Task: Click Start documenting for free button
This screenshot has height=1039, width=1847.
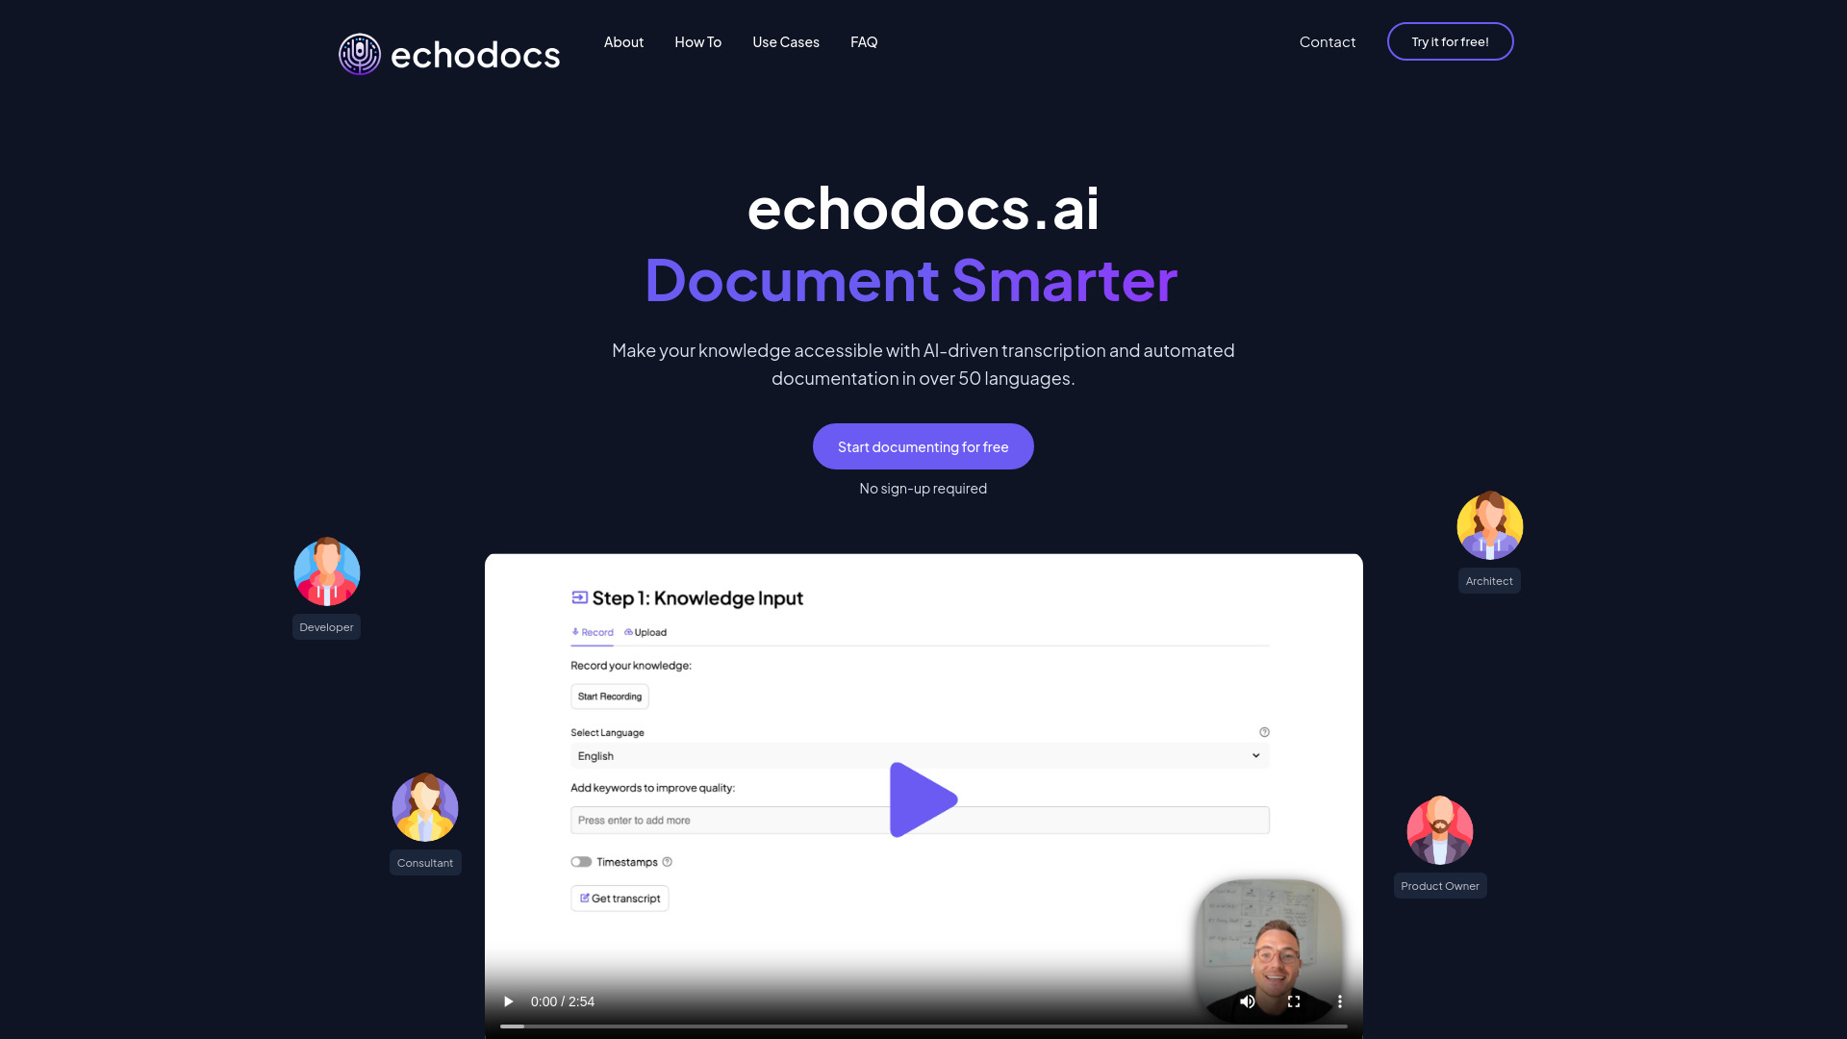Action: [923, 445]
